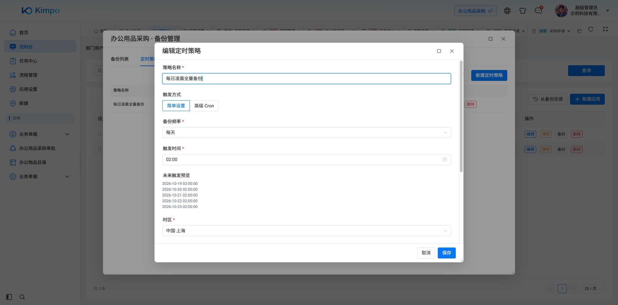Expand the first 业务单据 sidebar group
The image size is (618, 305).
point(40,134)
